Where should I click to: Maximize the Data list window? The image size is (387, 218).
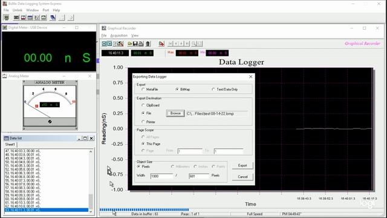[85, 139]
